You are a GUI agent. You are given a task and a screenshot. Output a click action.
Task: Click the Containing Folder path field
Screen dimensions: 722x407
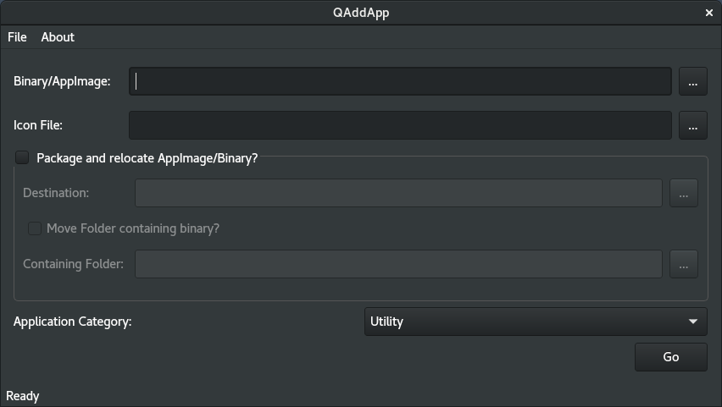pyautogui.click(x=398, y=264)
